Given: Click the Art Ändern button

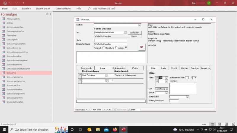Looking at the screenshot, I should pyautogui.click(x=135, y=33).
